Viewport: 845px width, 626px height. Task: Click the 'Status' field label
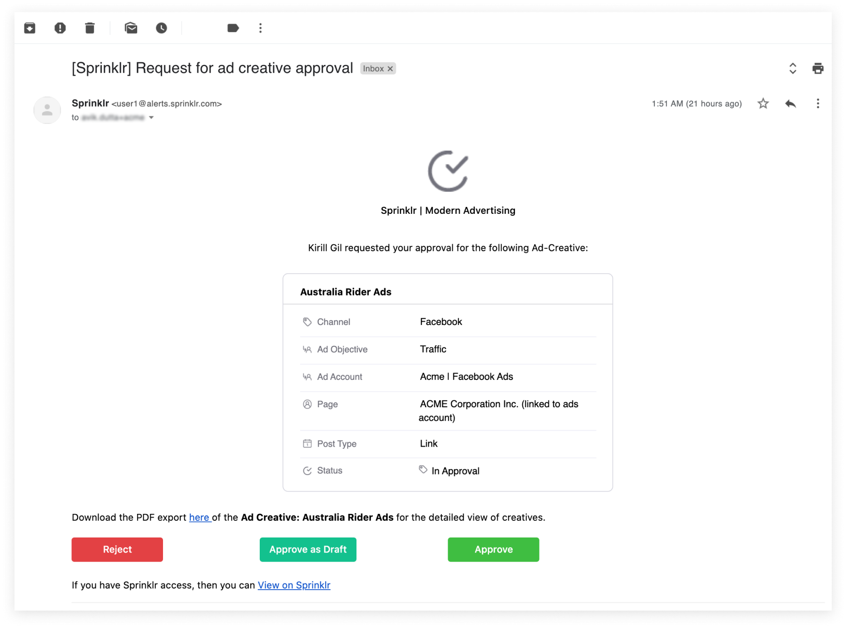[x=330, y=471]
